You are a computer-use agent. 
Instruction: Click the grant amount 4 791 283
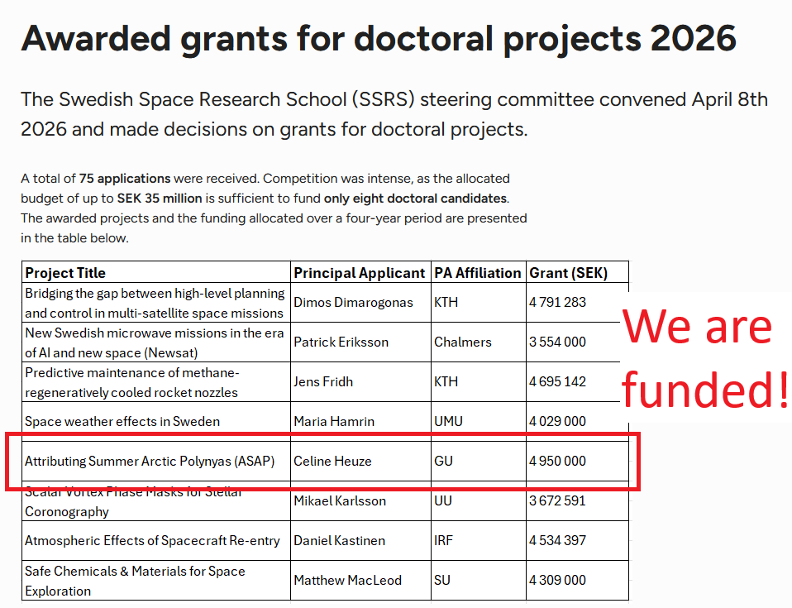click(x=557, y=303)
